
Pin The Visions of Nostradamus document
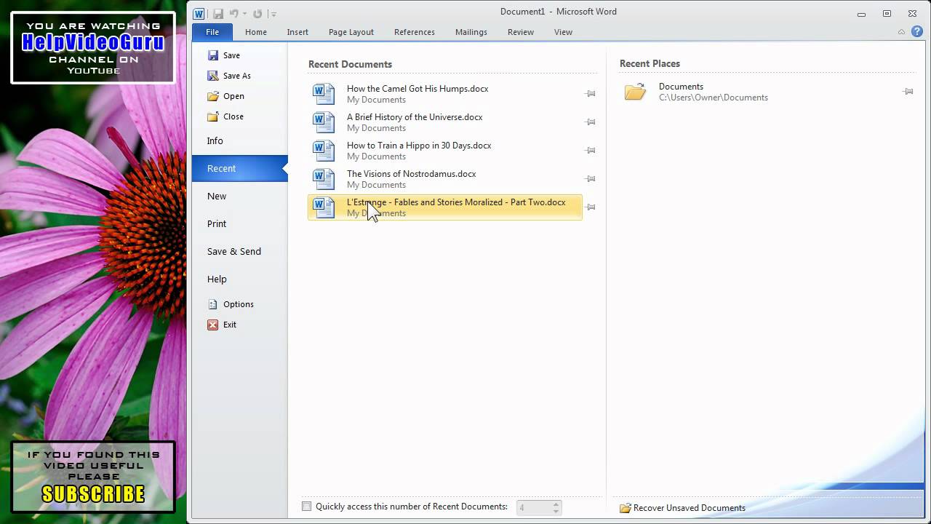pyautogui.click(x=591, y=179)
